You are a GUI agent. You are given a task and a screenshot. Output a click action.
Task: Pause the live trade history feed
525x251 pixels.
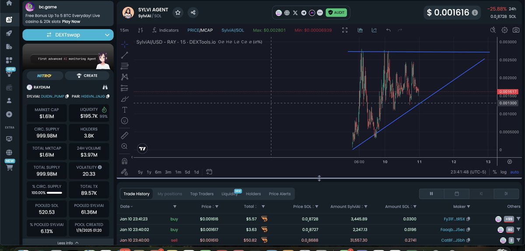[431, 194]
